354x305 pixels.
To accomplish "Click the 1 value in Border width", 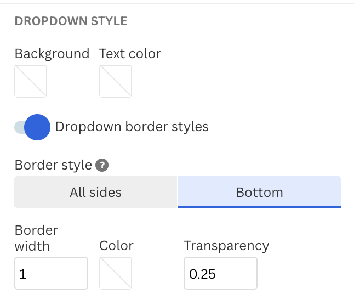I will click(x=23, y=274).
